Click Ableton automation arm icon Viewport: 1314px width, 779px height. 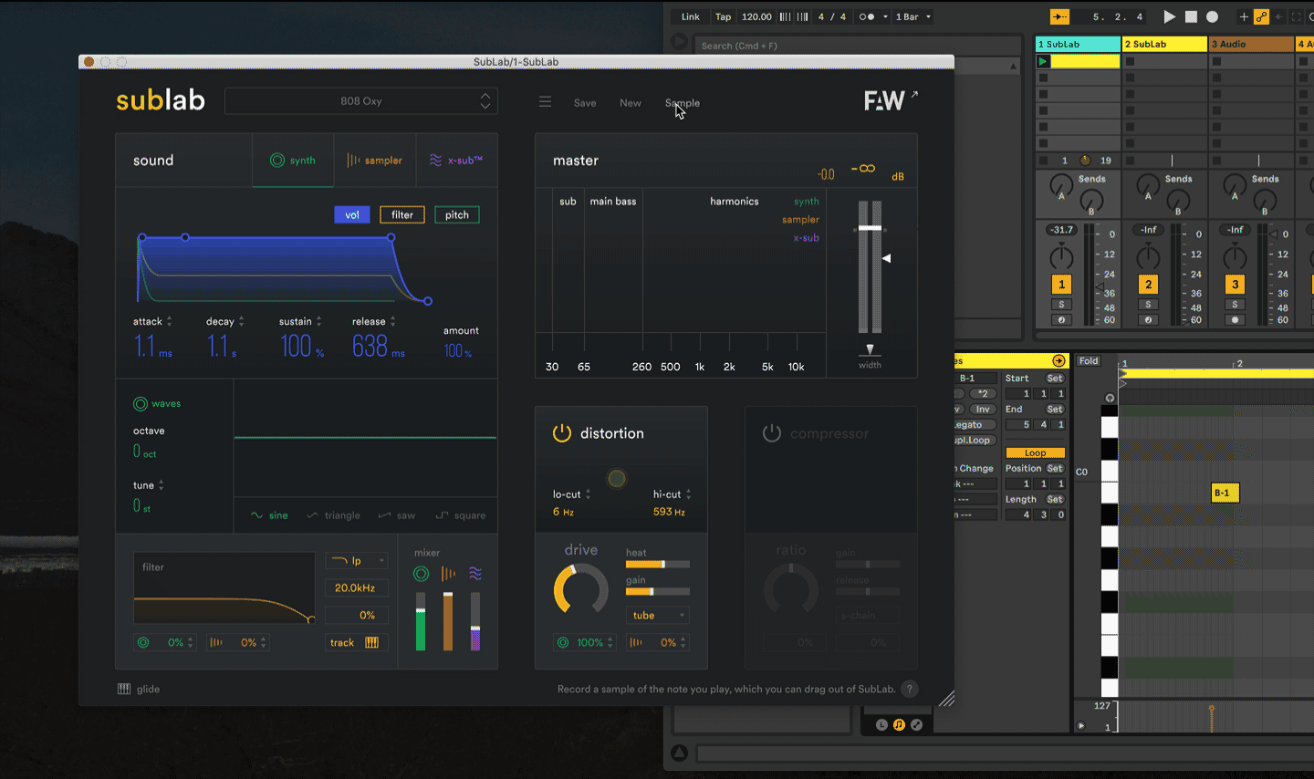pyautogui.click(x=1261, y=16)
